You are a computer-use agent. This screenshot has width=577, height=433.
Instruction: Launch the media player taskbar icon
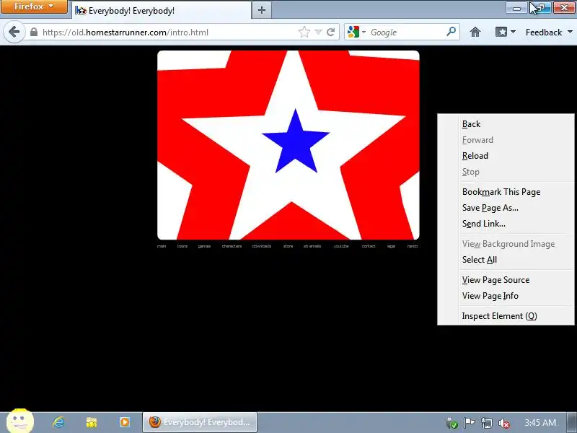(x=124, y=422)
